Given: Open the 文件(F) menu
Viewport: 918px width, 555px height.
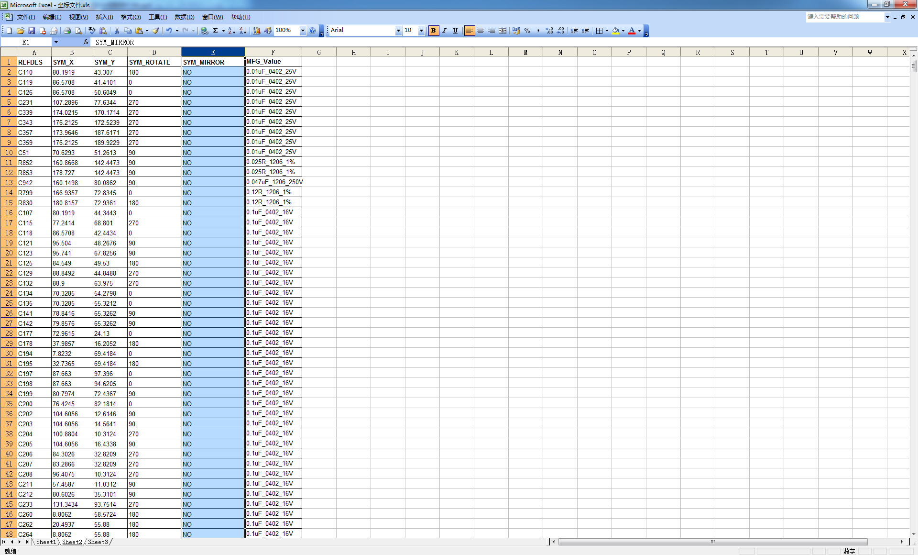Looking at the screenshot, I should [26, 17].
